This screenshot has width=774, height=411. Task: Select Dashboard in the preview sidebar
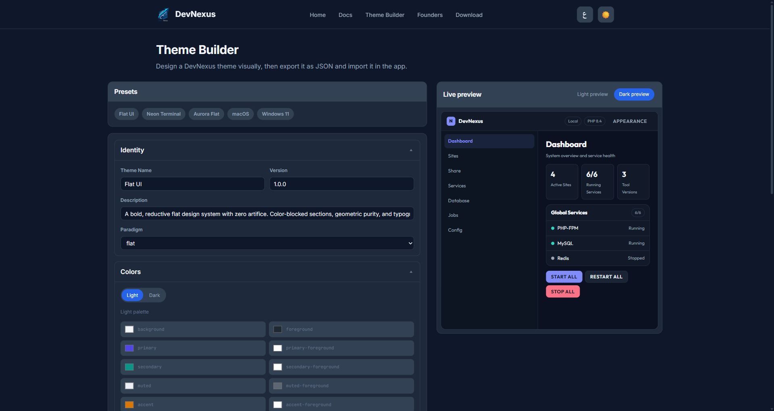pos(489,141)
